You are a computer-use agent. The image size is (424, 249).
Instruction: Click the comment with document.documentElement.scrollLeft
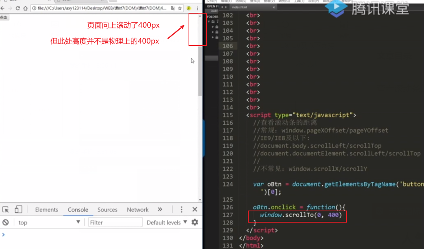[337, 153]
